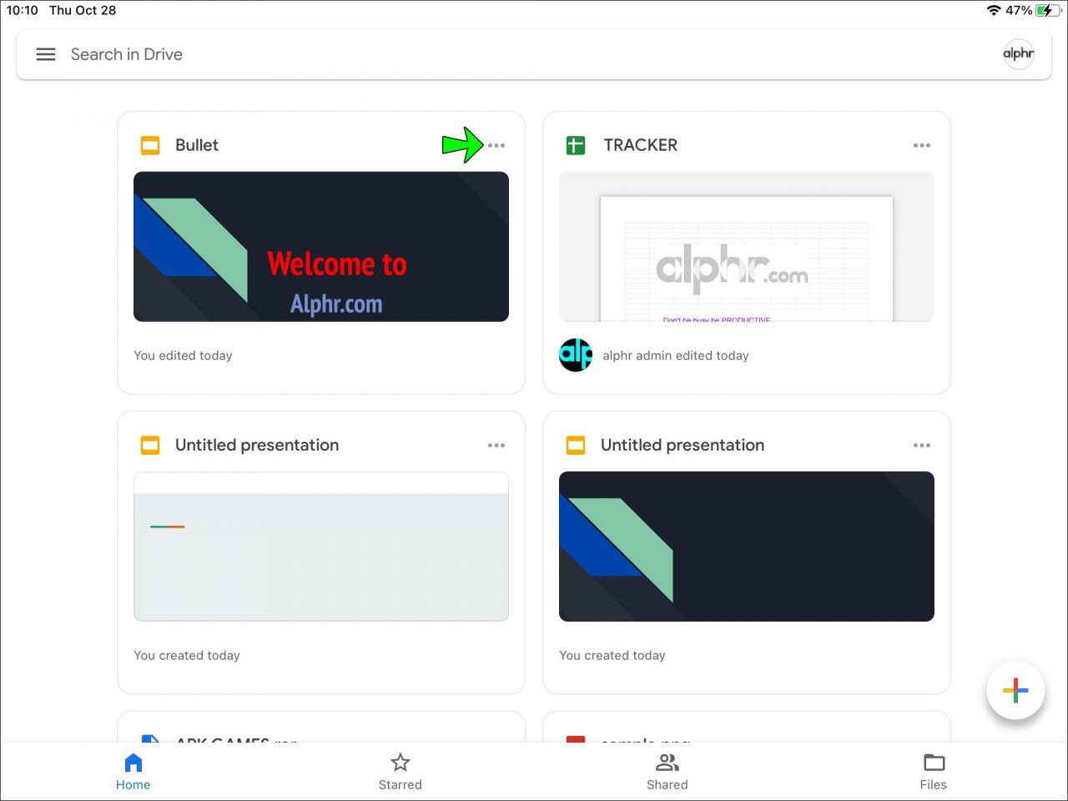Click the Slides icon on right Untitled presentation

[x=575, y=445]
